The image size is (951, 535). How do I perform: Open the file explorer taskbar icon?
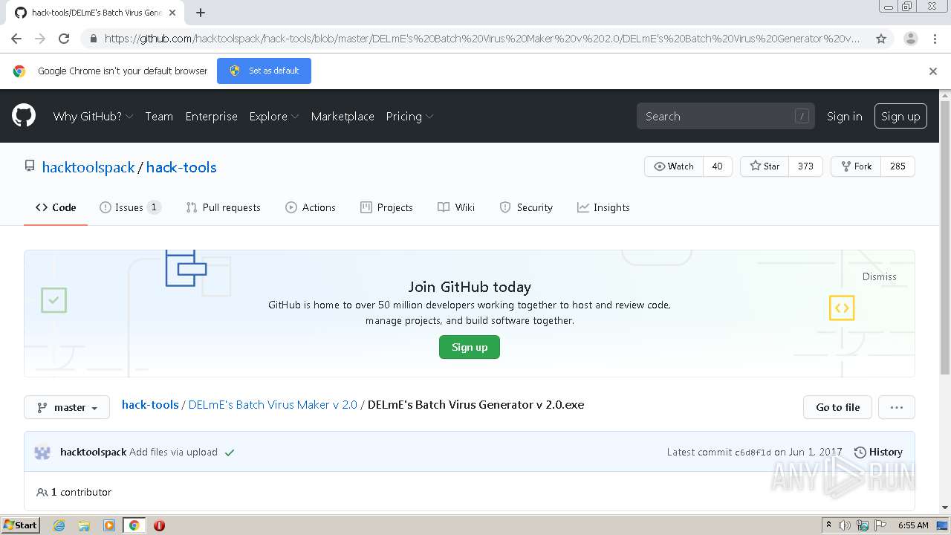84,525
